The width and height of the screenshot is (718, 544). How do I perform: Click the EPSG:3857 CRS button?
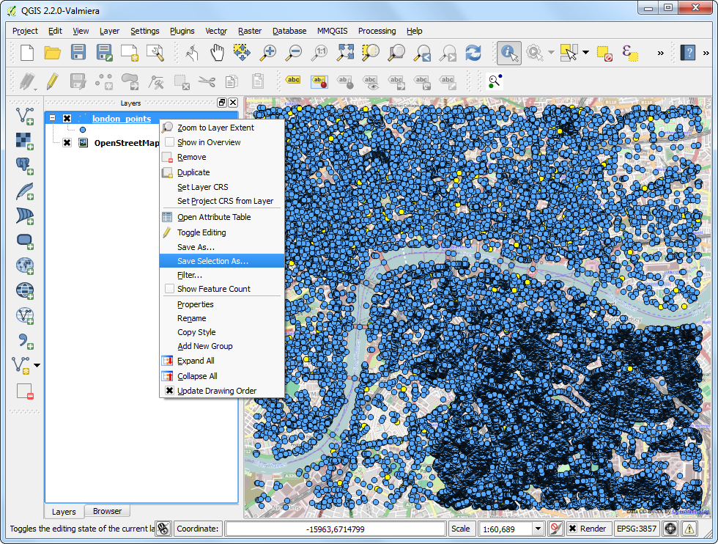[x=636, y=529]
